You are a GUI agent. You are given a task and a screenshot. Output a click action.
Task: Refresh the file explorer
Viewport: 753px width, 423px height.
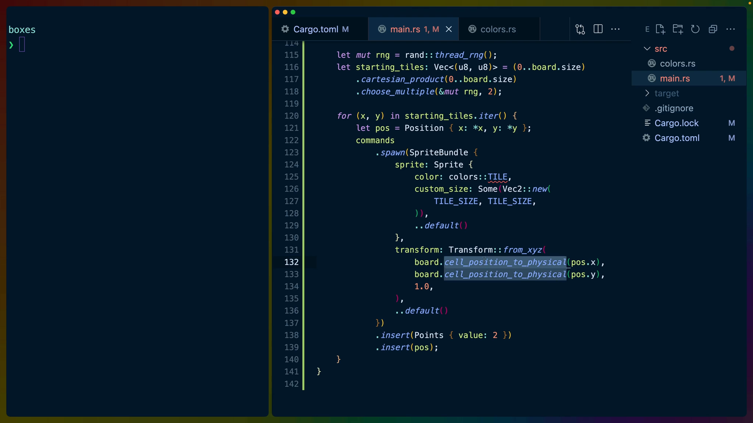coord(695,29)
